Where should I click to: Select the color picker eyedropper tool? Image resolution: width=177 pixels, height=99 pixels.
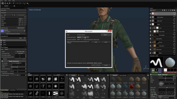[x=14, y=3]
